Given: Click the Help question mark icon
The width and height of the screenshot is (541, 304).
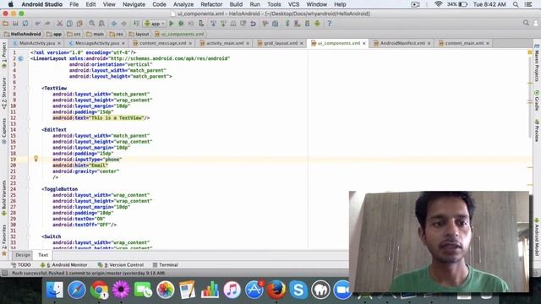Looking at the screenshot, I should (329, 24).
